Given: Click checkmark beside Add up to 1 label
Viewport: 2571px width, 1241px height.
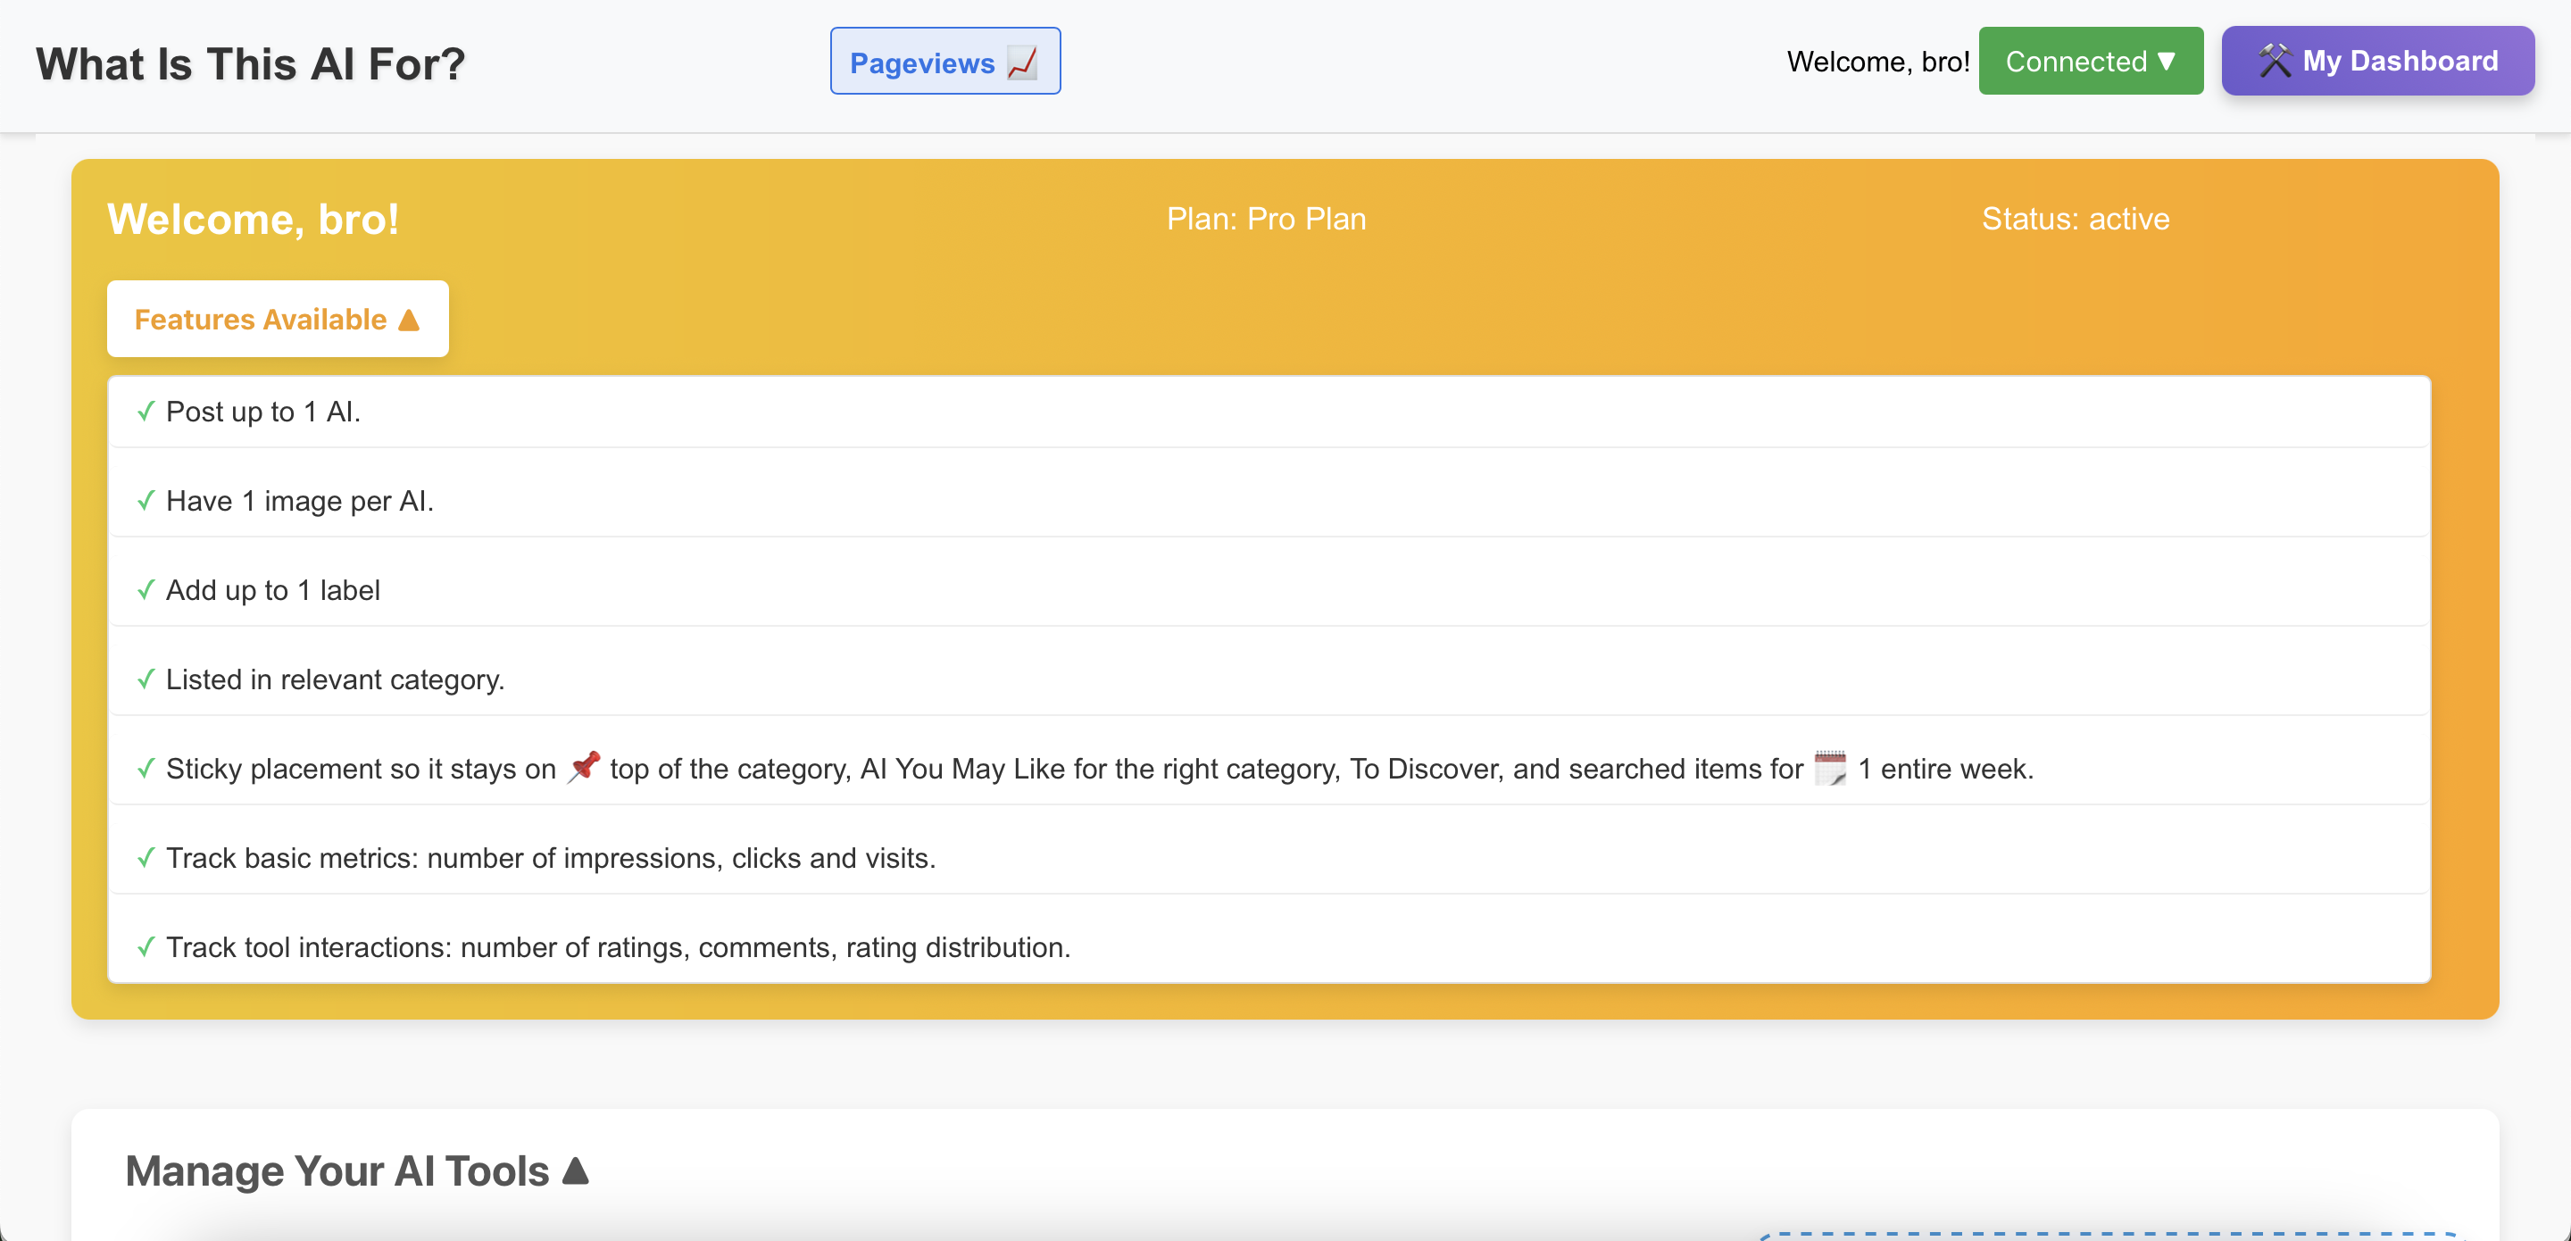Looking at the screenshot, I should 146,589.
